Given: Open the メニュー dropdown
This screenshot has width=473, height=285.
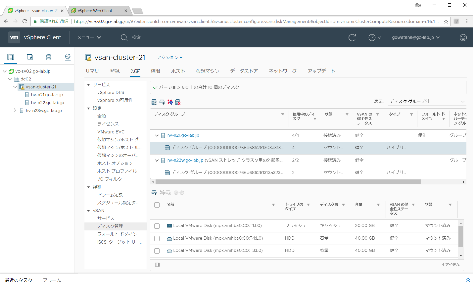Looking at the screenshot, I should point(89,37).
